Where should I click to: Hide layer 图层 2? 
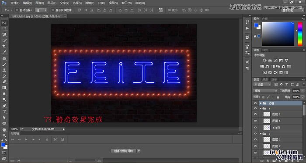(255, 139)
